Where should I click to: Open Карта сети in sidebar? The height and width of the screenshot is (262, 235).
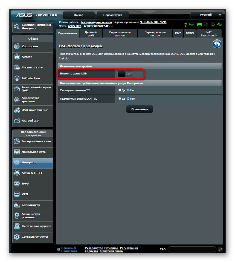point(33,47)
